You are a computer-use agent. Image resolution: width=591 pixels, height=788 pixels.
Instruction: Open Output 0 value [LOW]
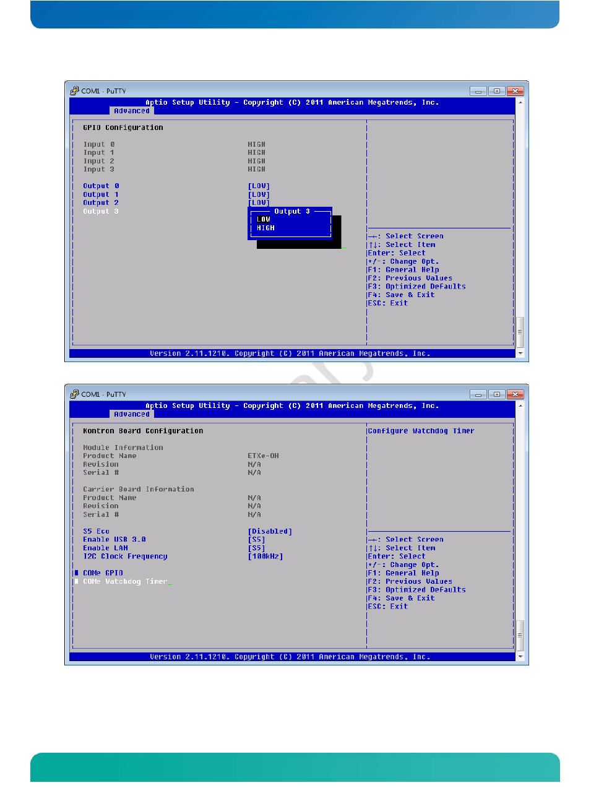point(259,186)
